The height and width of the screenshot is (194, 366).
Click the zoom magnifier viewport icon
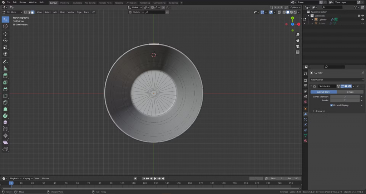click(x=298, y=35)
